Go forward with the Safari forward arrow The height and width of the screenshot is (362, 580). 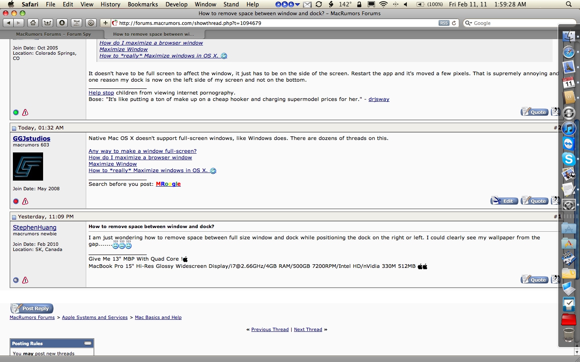coord(19,23)
